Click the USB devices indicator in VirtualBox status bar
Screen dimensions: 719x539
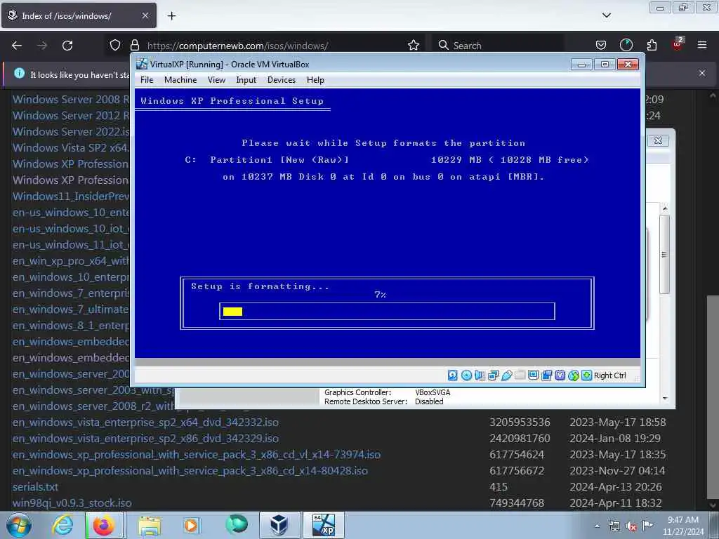click(507, 375)
